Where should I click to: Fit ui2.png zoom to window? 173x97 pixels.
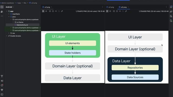[x=123, y=11]
